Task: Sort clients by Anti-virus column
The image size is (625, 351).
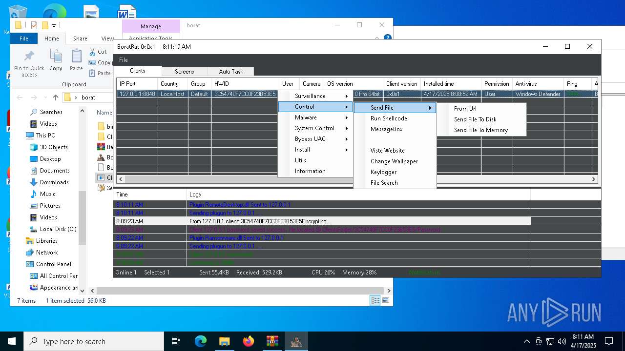Action: coord(538,84)
